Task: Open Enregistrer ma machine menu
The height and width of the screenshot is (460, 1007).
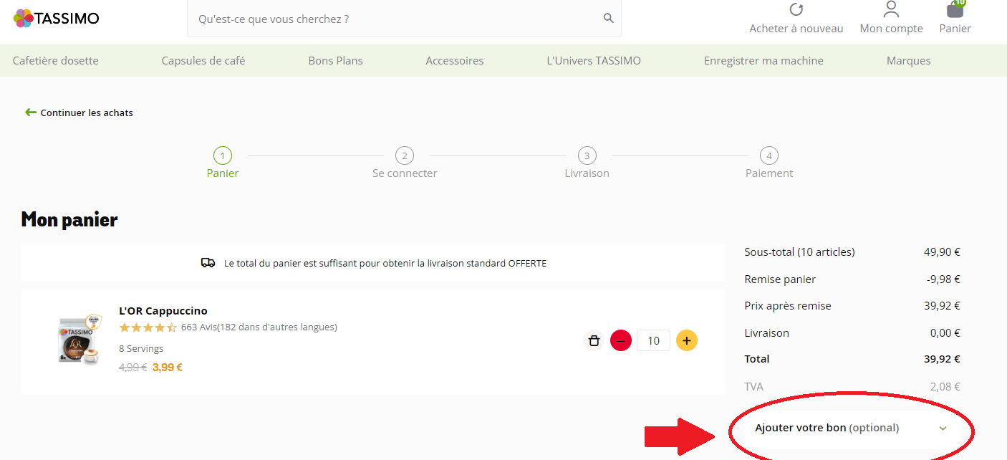Action: 763,61
